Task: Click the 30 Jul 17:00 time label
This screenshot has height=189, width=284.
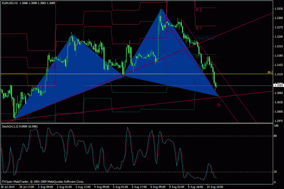Action: tap(27, 187)
